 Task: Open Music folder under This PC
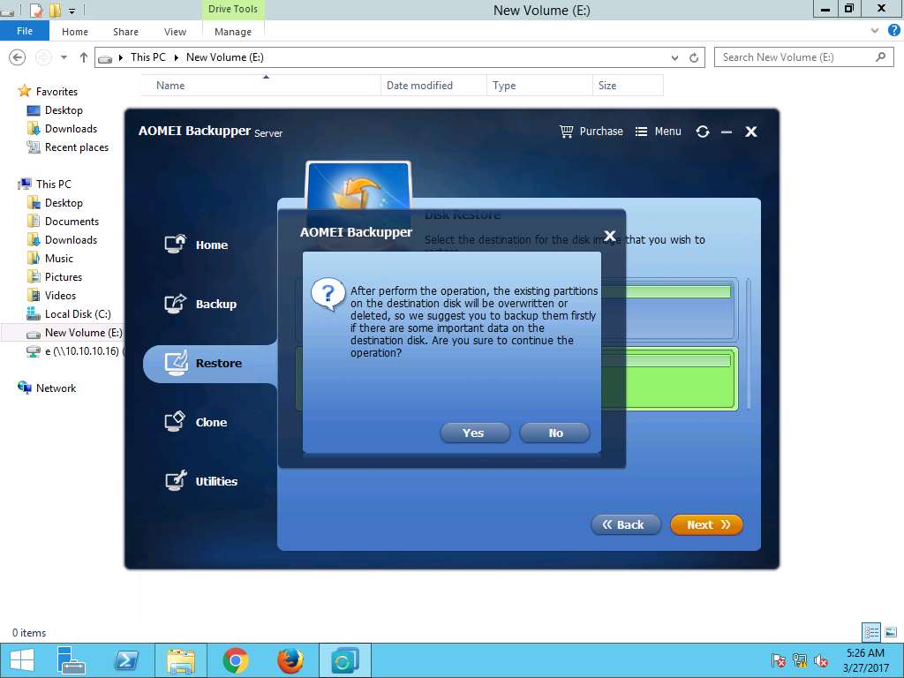pos(59,259)
